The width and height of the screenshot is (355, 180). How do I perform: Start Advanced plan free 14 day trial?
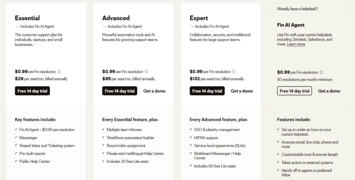pos(120,91)
